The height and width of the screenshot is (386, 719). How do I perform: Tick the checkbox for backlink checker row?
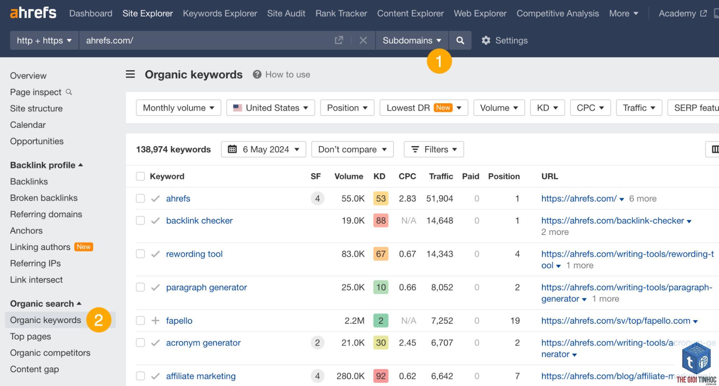140,221
